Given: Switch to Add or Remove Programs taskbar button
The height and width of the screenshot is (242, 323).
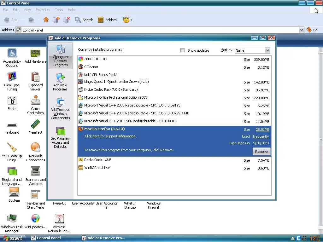Looking at the screenshot, I should 103,238.
